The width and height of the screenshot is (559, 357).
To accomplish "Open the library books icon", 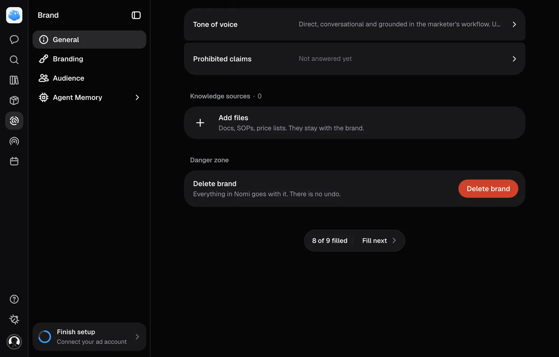I will tap(14, 80).
